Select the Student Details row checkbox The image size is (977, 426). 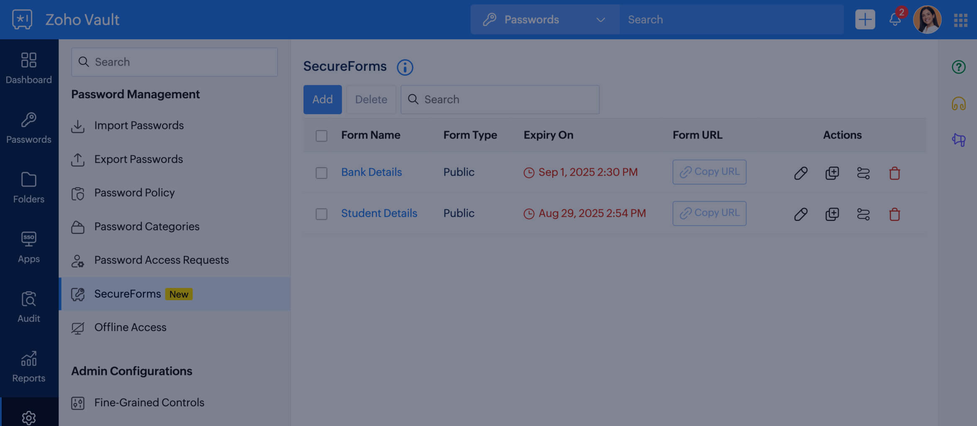[x=321, y=214]
